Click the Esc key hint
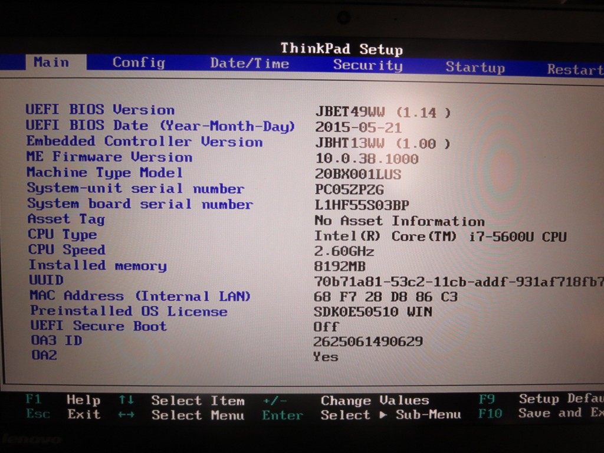Screen dimensions: 604x453 coord(38,413)
